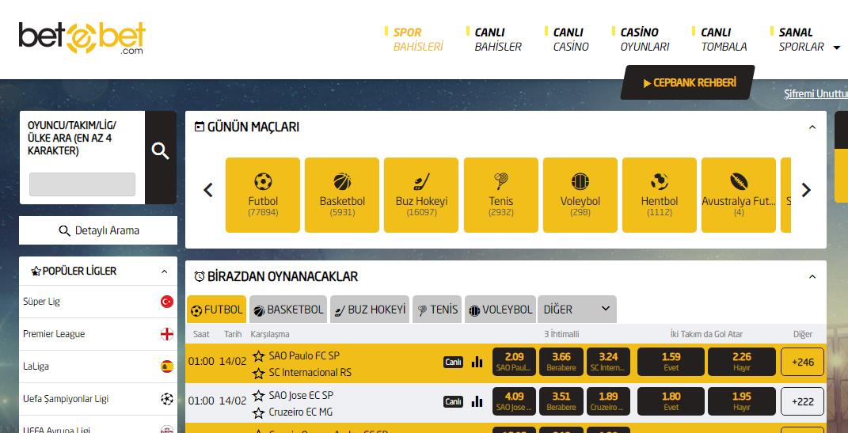Switch to the Voleybol tab
848x433 pixels.
coord(500,310)
